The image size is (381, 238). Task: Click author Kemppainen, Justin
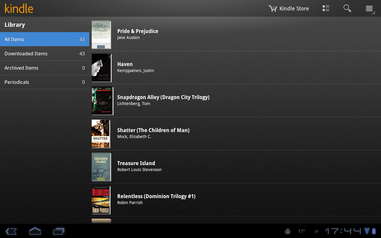click(x=135, y=71)
